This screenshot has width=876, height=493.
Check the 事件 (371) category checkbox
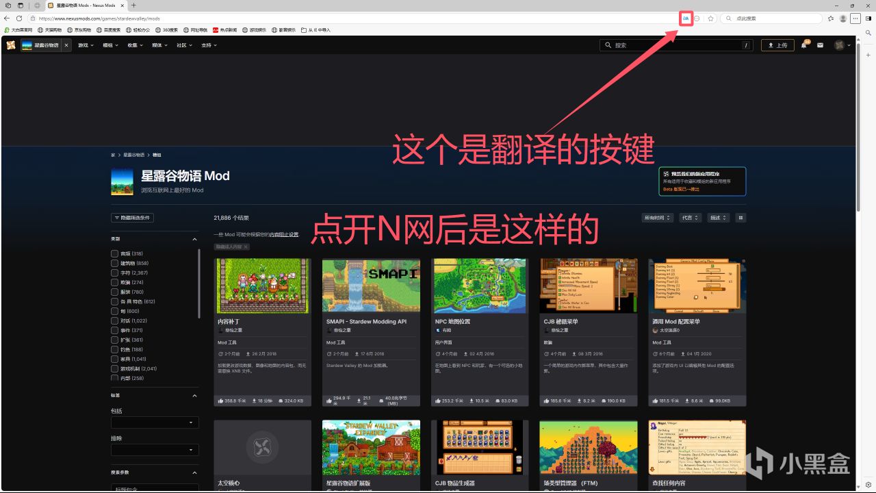pos(114,330)
